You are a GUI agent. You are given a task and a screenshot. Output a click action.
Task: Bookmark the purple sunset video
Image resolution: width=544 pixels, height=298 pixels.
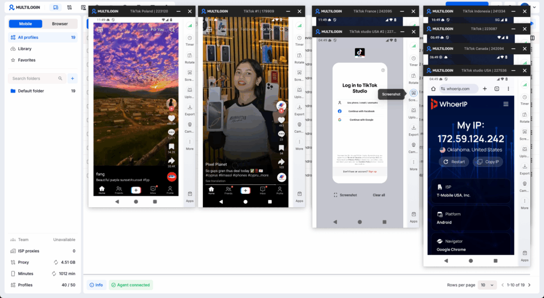(x=172, y=147)
